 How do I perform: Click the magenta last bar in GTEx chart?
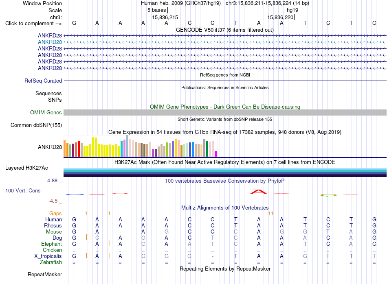[216, 154]
